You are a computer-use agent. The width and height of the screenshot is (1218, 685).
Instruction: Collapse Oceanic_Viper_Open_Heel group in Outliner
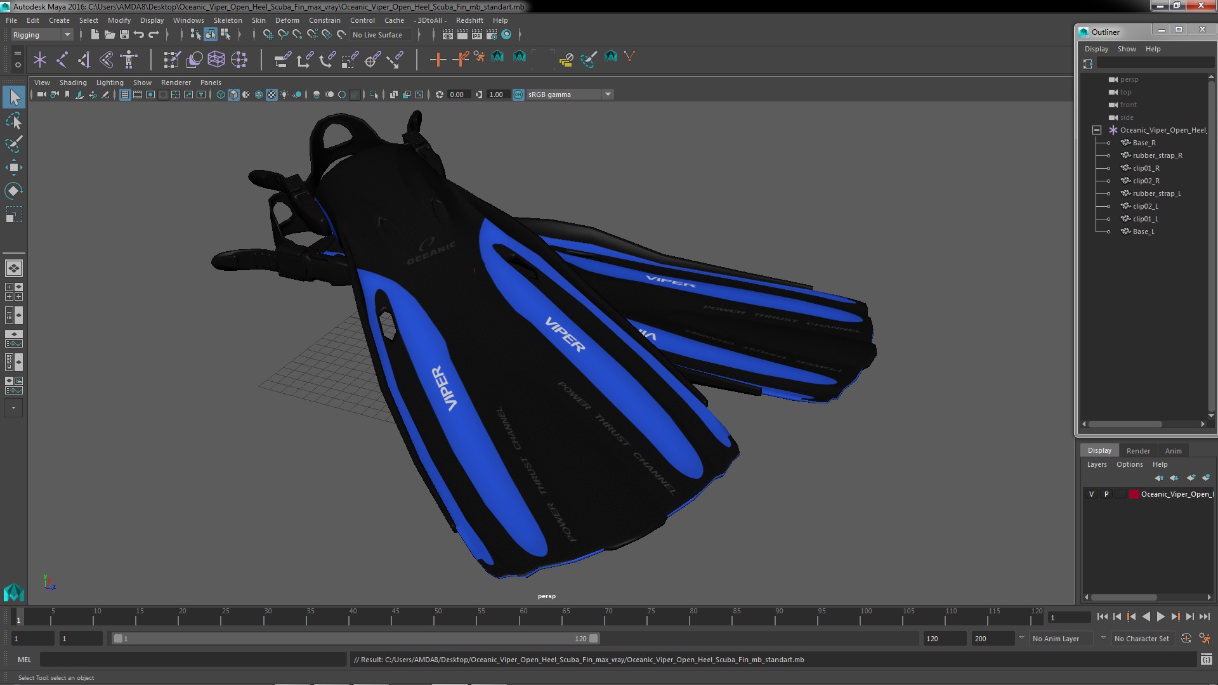pos(1096,130)
